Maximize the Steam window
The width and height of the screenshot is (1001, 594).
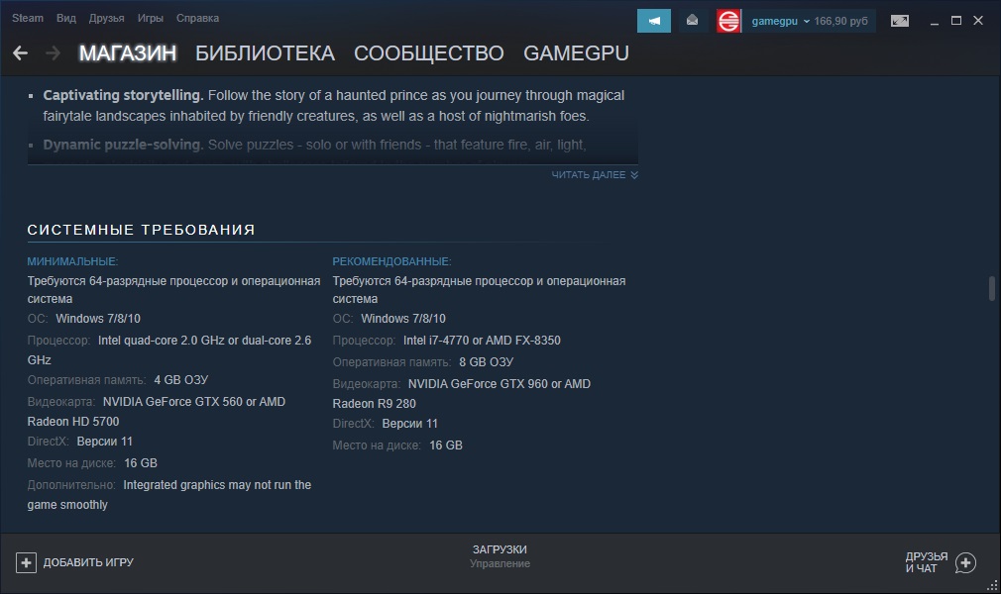tap(956, 21)
